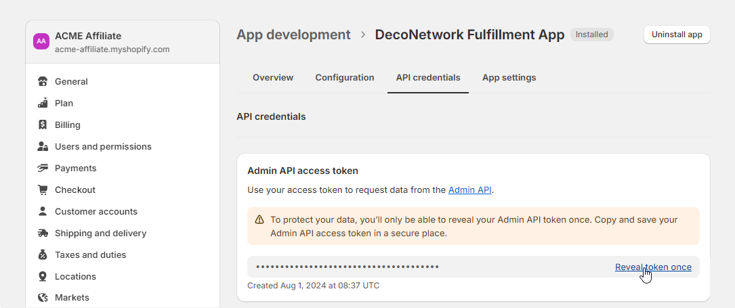Click the Shipping and delivery truck icon
The image size is (735, 308).
[43, 234]
